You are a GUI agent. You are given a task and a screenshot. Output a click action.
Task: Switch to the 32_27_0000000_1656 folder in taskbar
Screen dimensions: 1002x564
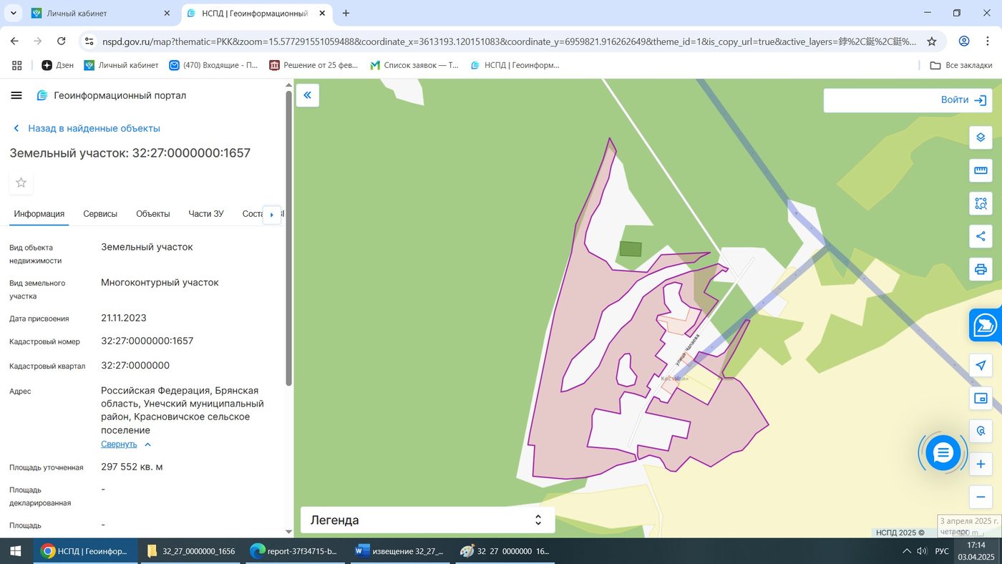(x=191, y=551)
